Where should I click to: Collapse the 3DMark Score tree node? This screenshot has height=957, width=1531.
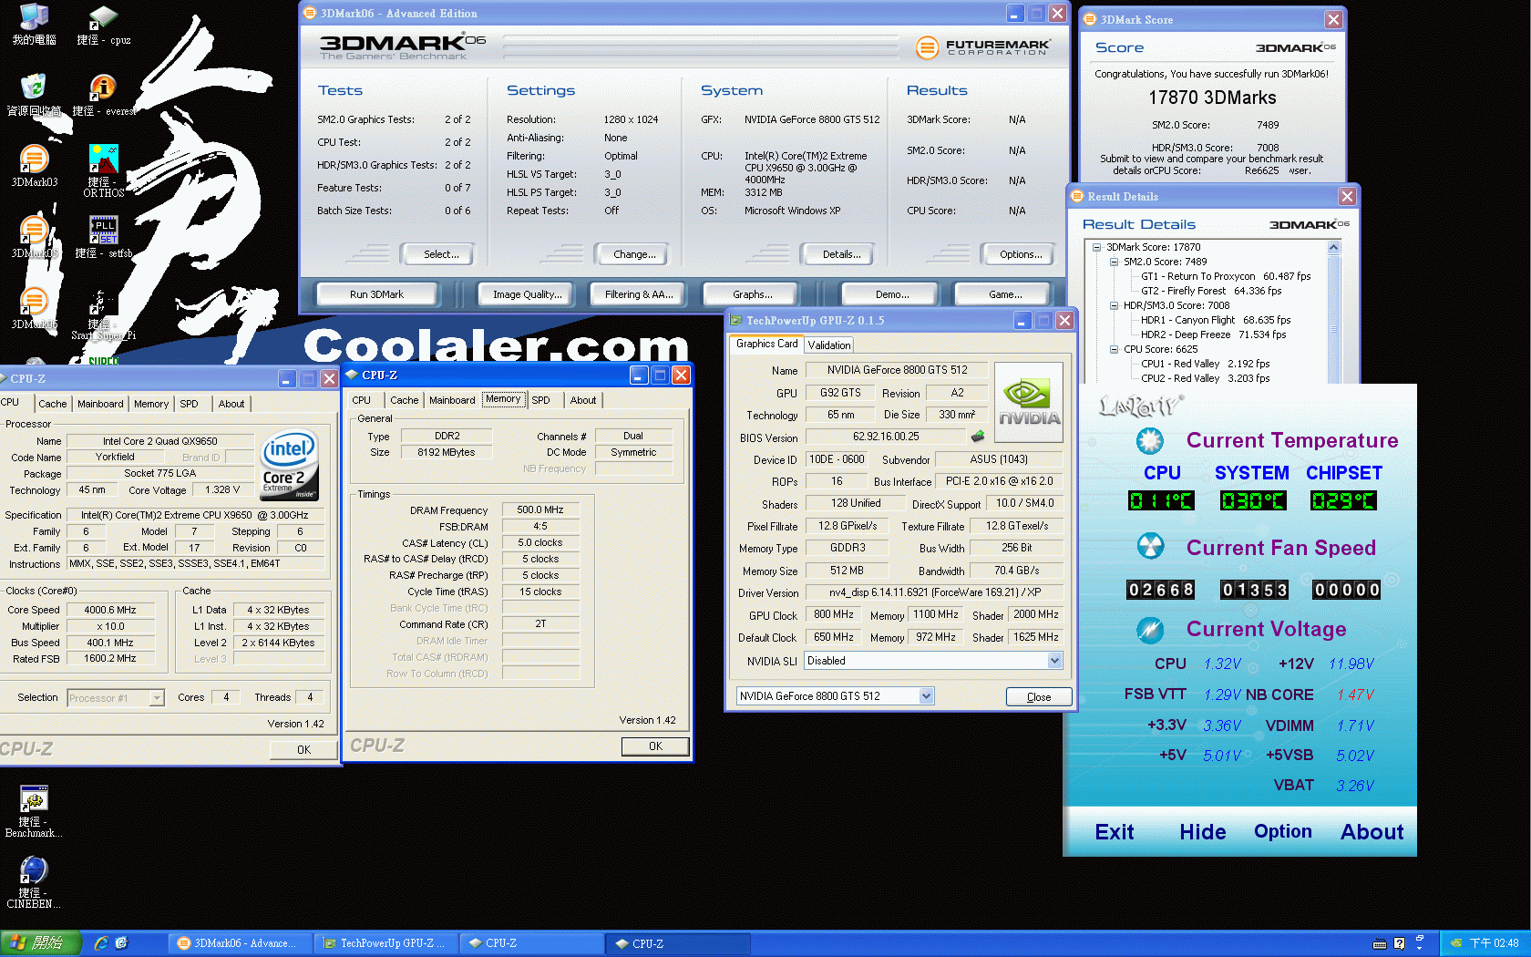(x=1096, y=247)
